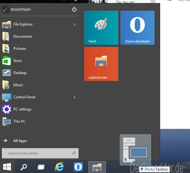Click the Pin to Taskbar tooltip
This screenshot has height=173, width=190.
[154, 169]
